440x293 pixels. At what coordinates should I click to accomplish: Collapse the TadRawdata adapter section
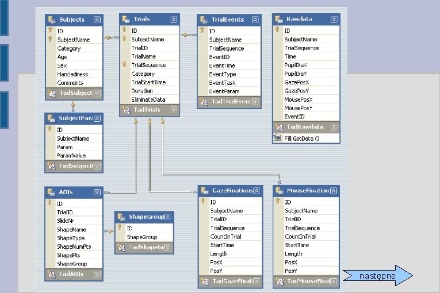[x=334, y=127]
